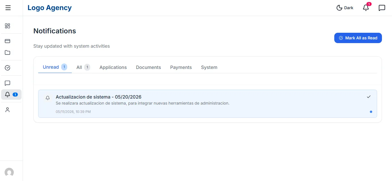The width and height of the screenshot is (392, 181).
Task: Switch to the Unread tab
Action: (x=55, y=67)
